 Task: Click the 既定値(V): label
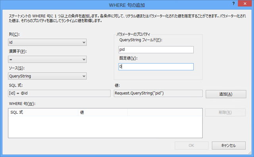point(128,58)
